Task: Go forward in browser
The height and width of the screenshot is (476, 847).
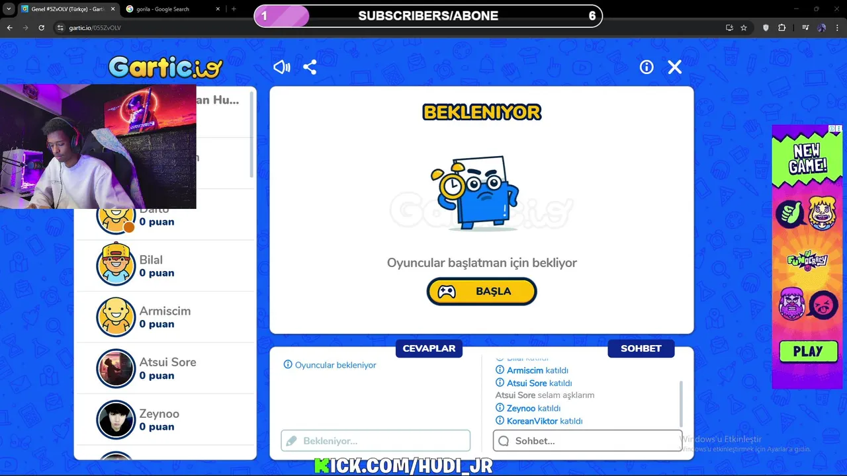Action: click(x=25, y=28)
